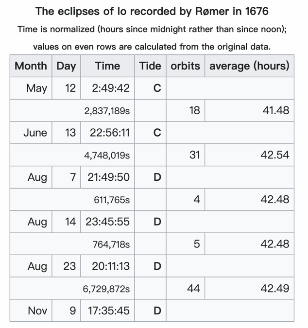Screen dimensions: 308x328
Task: Select the orbits value 44
Action: point(193,289)
